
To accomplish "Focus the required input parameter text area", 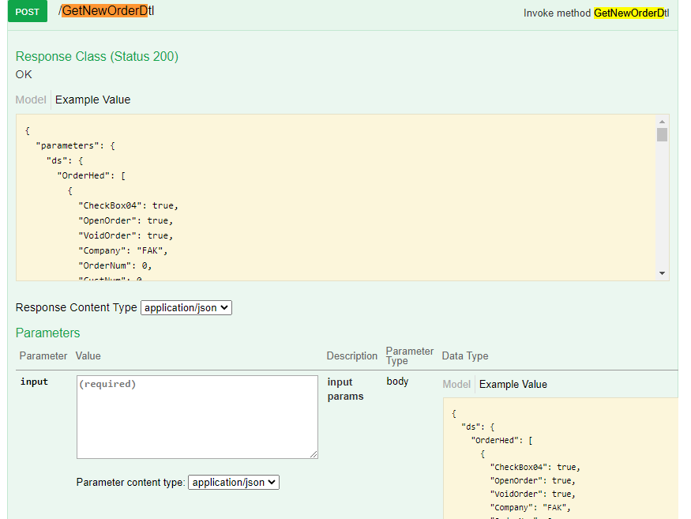I will point(197,416).
